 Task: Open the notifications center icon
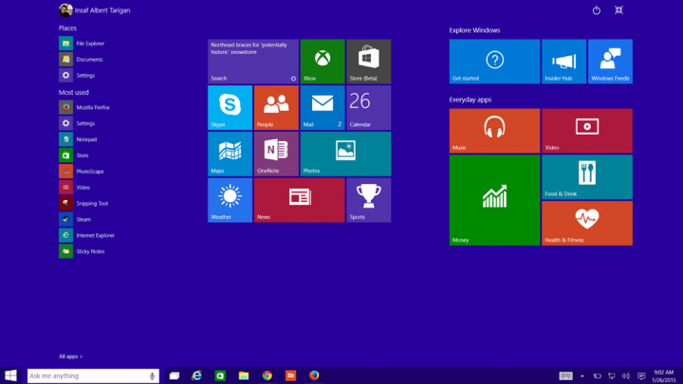[641, 375]
